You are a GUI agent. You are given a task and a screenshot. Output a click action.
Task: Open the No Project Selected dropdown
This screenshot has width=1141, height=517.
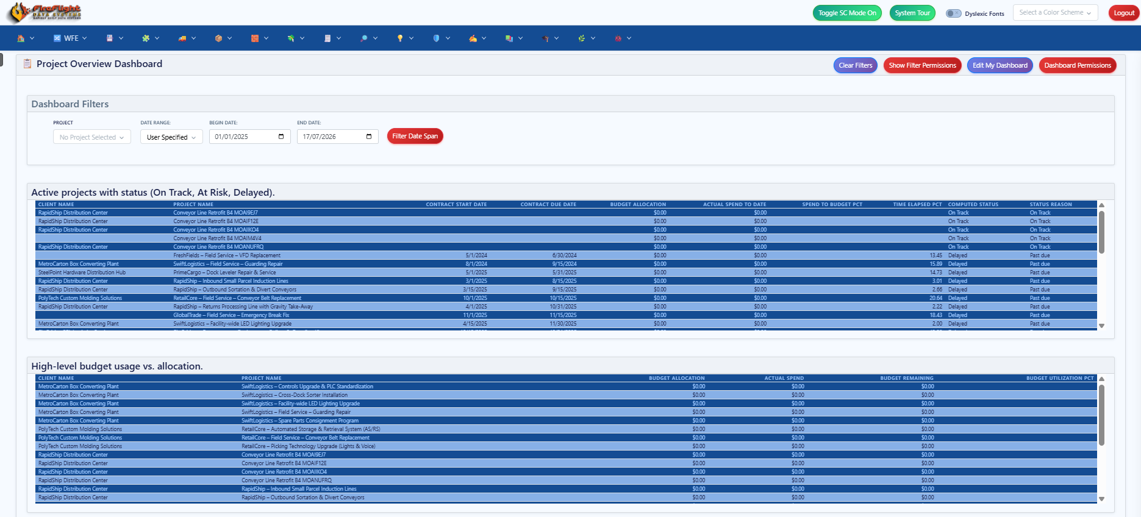pyautogui.click(x=92, y=137)
